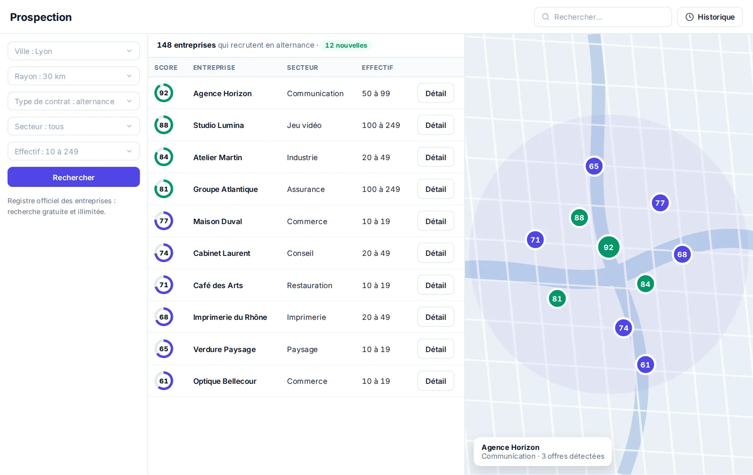This screenshot has width=753, height=475.
Task: Select map marker 77
Action: point(660,203)
